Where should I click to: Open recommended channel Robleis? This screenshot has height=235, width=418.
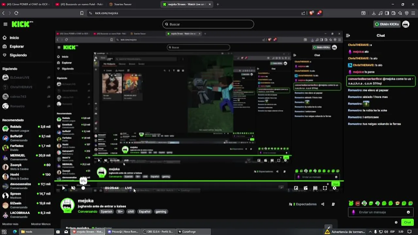[26, 128]
